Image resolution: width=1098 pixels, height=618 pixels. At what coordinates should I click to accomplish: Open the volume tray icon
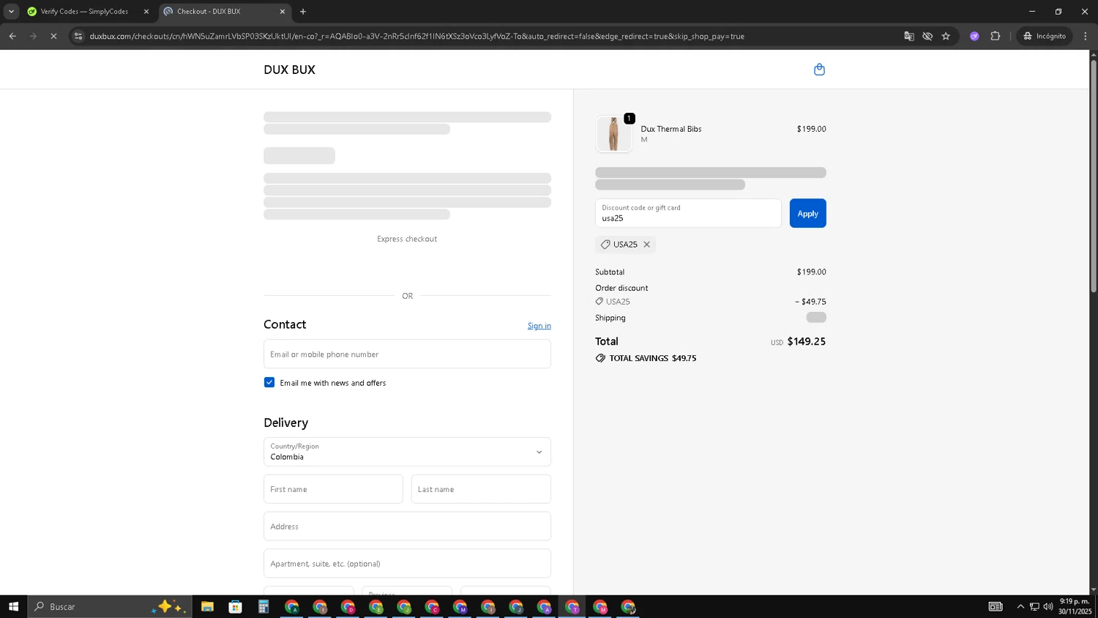tap(1048, 606)
